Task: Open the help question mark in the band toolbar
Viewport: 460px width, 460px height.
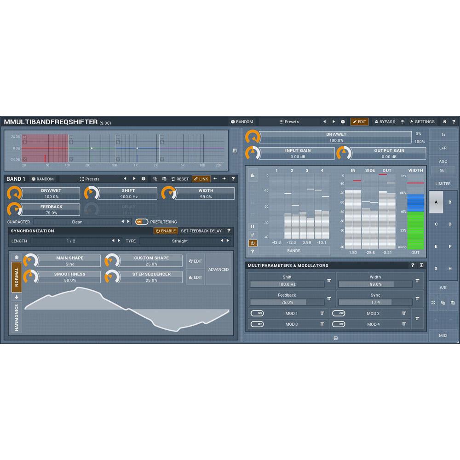Action: click(233, 179)
